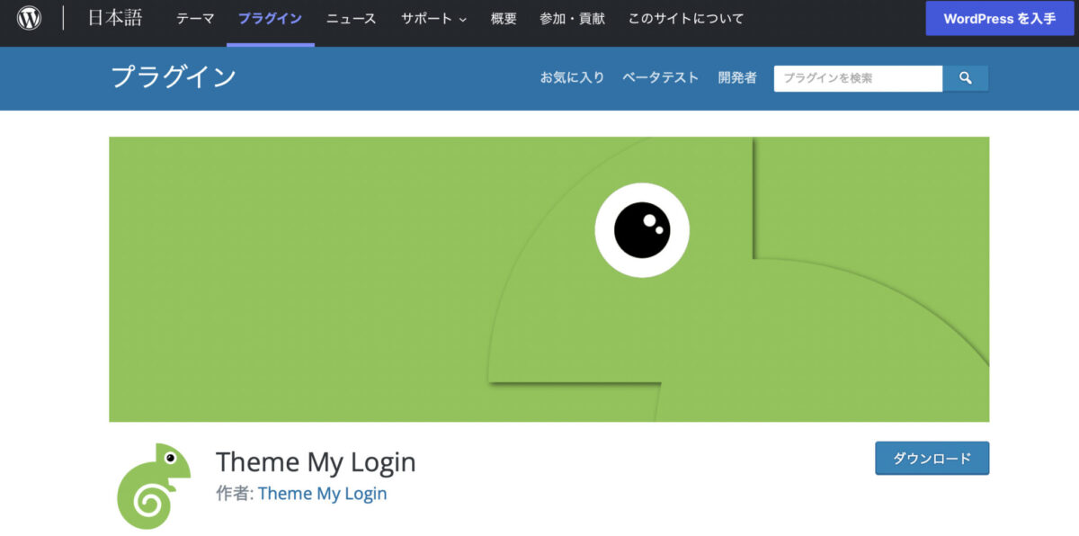Click the プラグイン page heading
The width and height of the screenshot is (1079, 536).
[x=174, y=76]
